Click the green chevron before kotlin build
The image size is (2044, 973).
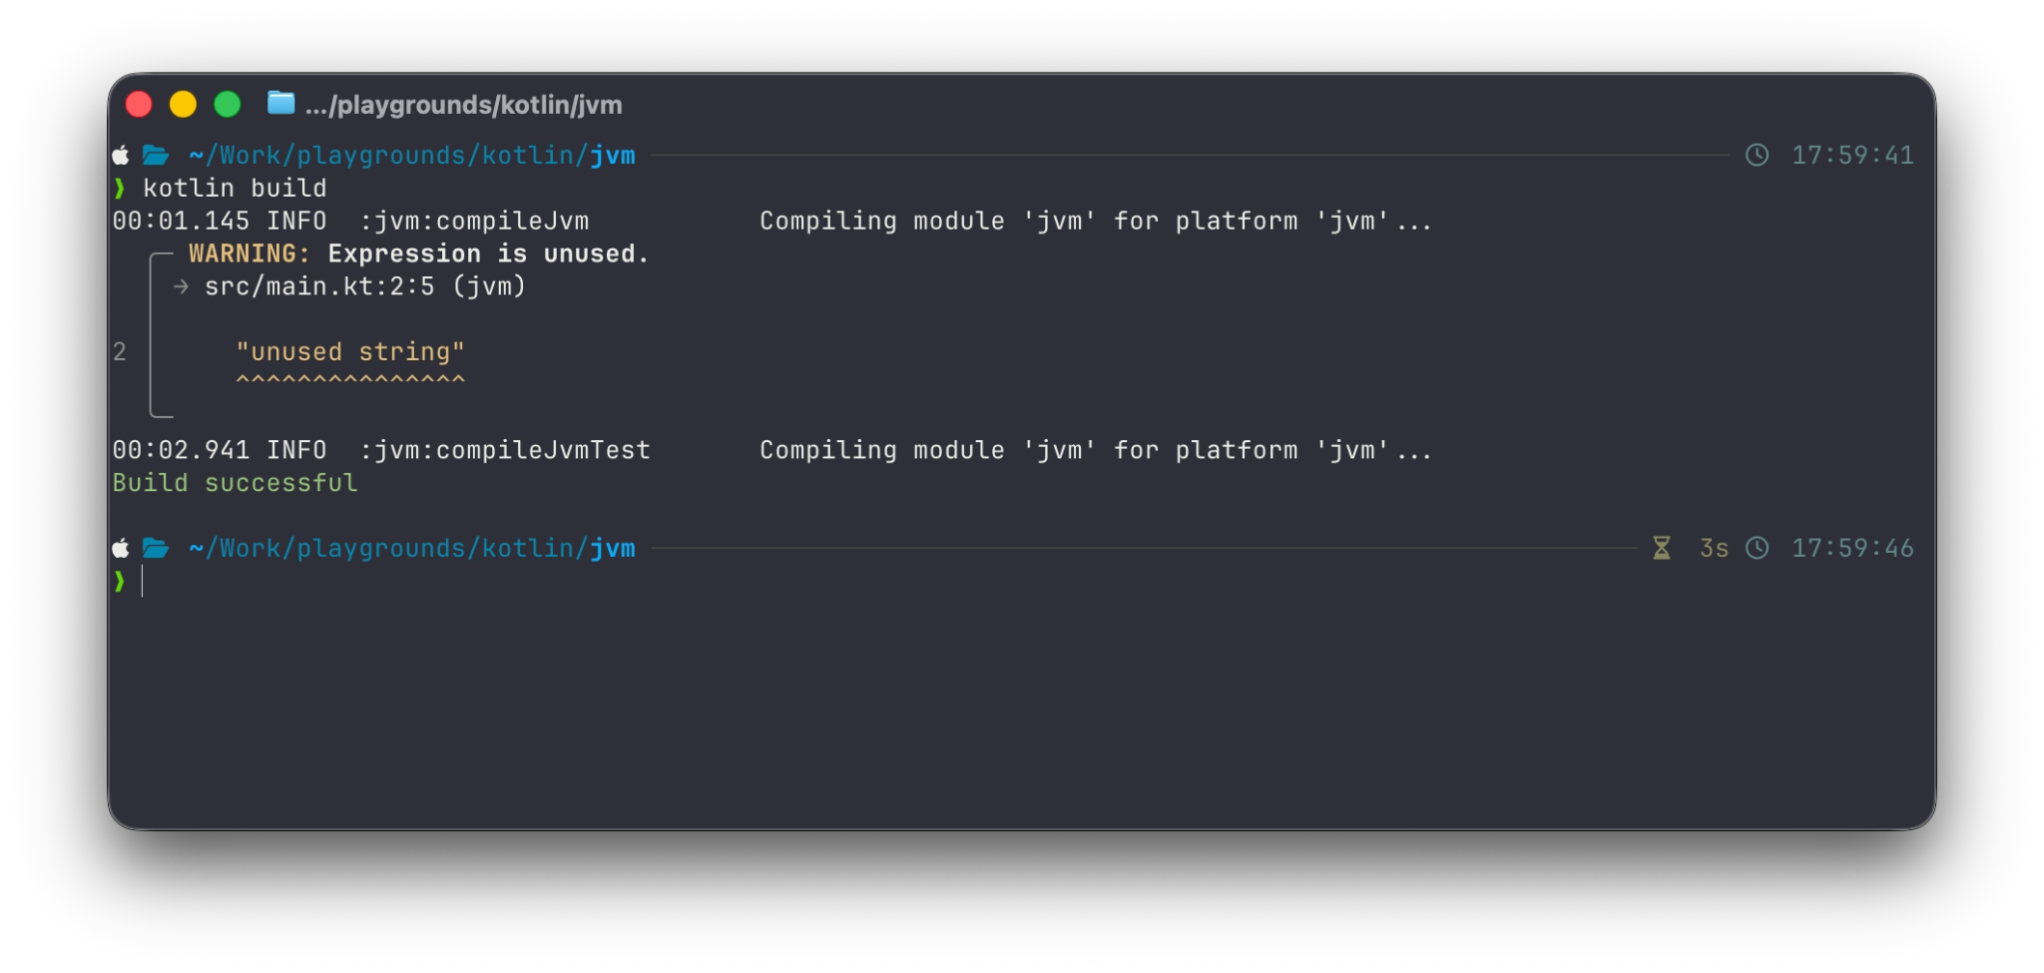pos(120,188)
